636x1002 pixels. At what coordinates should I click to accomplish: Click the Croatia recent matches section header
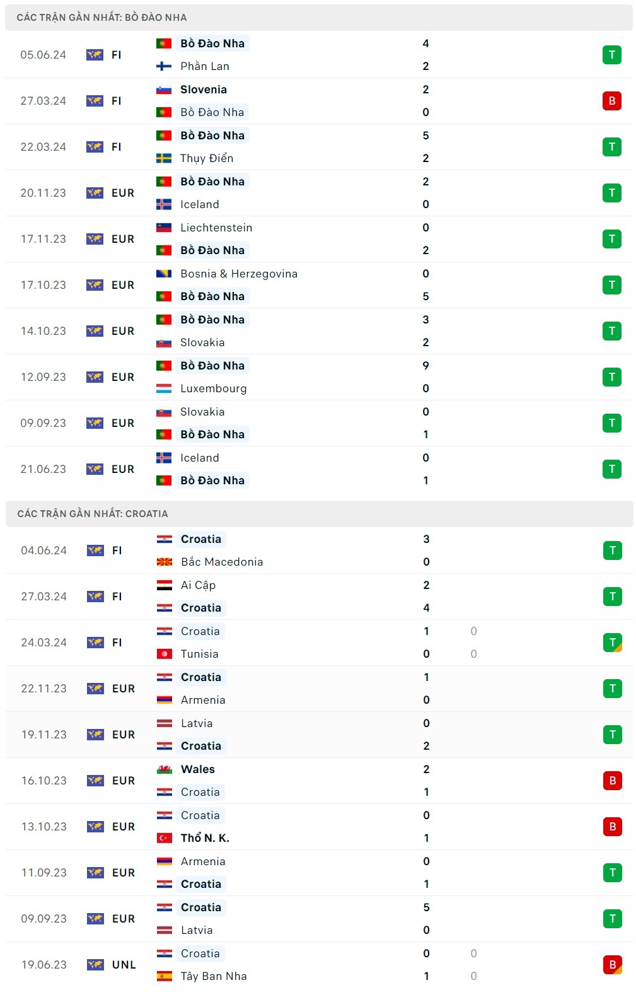coord(93,514)
